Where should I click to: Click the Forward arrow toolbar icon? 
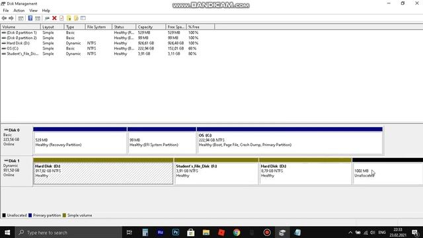click(11, 18)
